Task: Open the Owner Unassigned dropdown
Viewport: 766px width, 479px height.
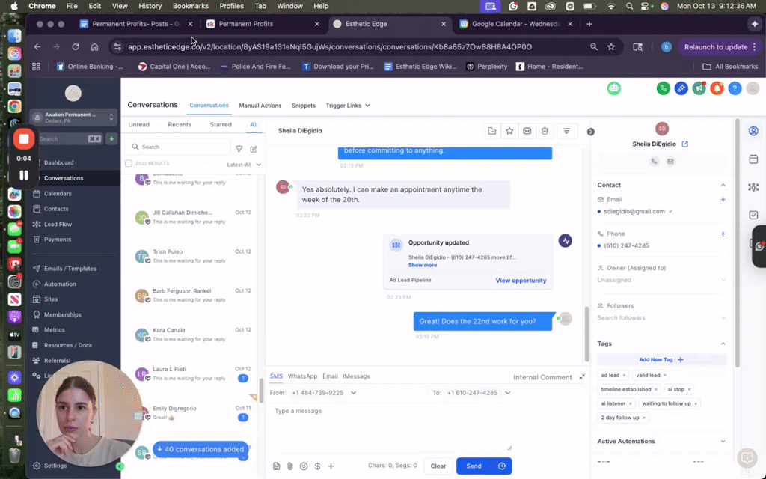Action: 661,280
